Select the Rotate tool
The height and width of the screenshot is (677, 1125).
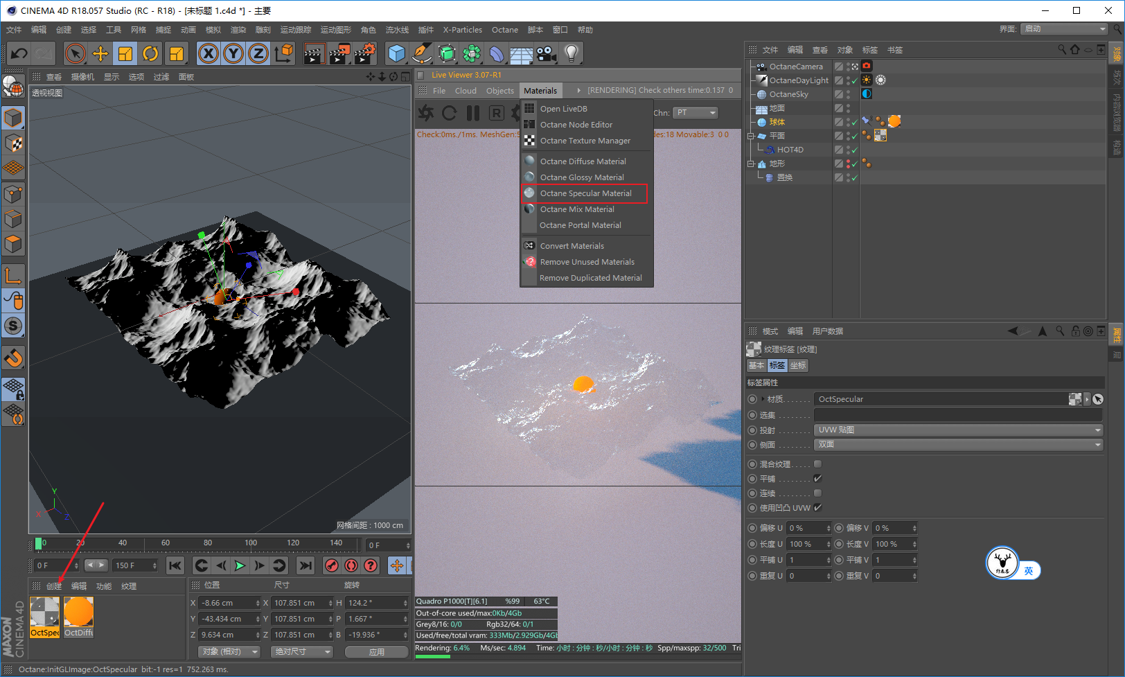pos(150,53)
